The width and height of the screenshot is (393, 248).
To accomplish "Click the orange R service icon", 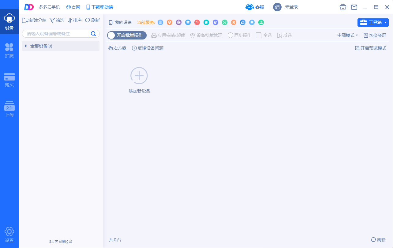I will pyautogui.click(x=234, y=22).
